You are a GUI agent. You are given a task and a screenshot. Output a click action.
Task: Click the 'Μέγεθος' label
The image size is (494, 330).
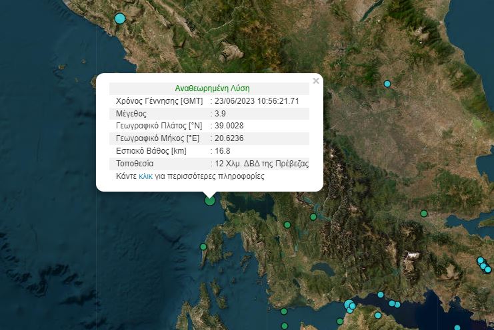coord(131,114)
